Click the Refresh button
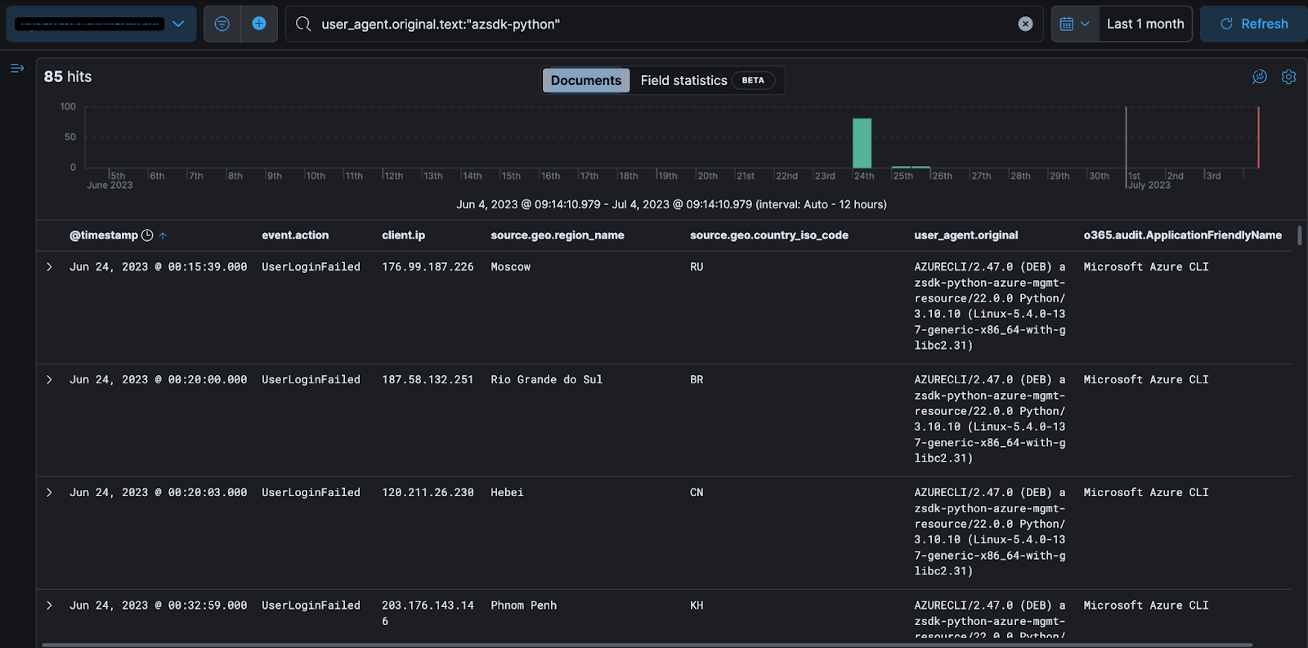Viewport: 1308px width, 648px height. point(1254,24)
